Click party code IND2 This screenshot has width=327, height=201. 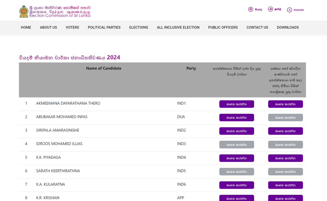(181, 130)
